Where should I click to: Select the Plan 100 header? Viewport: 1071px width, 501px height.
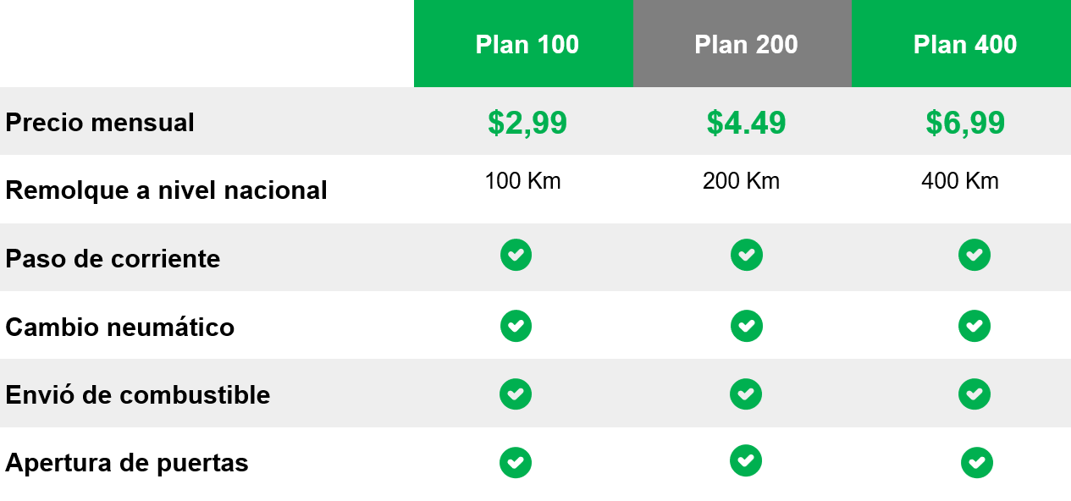pos(523,43)
